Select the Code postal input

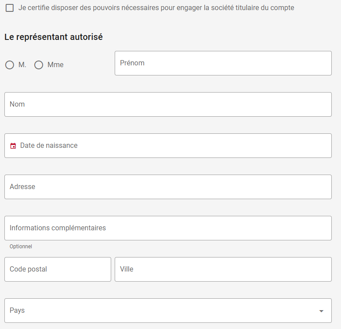[x=58, y=269]
